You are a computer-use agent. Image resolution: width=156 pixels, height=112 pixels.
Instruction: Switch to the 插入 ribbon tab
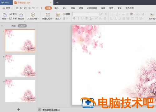pos(56,8)
